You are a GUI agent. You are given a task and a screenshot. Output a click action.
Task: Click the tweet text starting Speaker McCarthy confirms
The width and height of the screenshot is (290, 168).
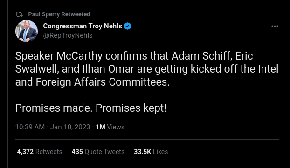click(147, 69)
